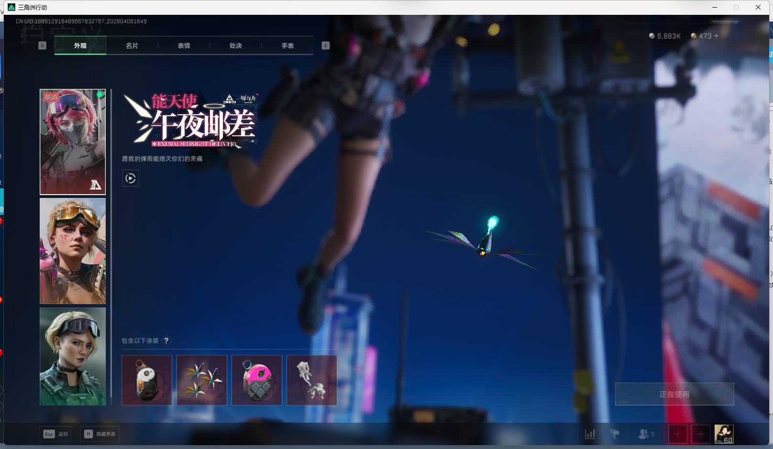Click the 三角洲行动 app icon in title bar

pos(11,7)
